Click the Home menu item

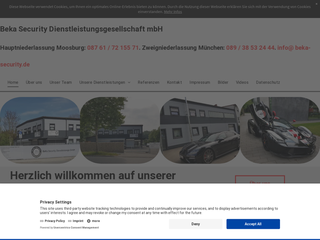(13, 82)
